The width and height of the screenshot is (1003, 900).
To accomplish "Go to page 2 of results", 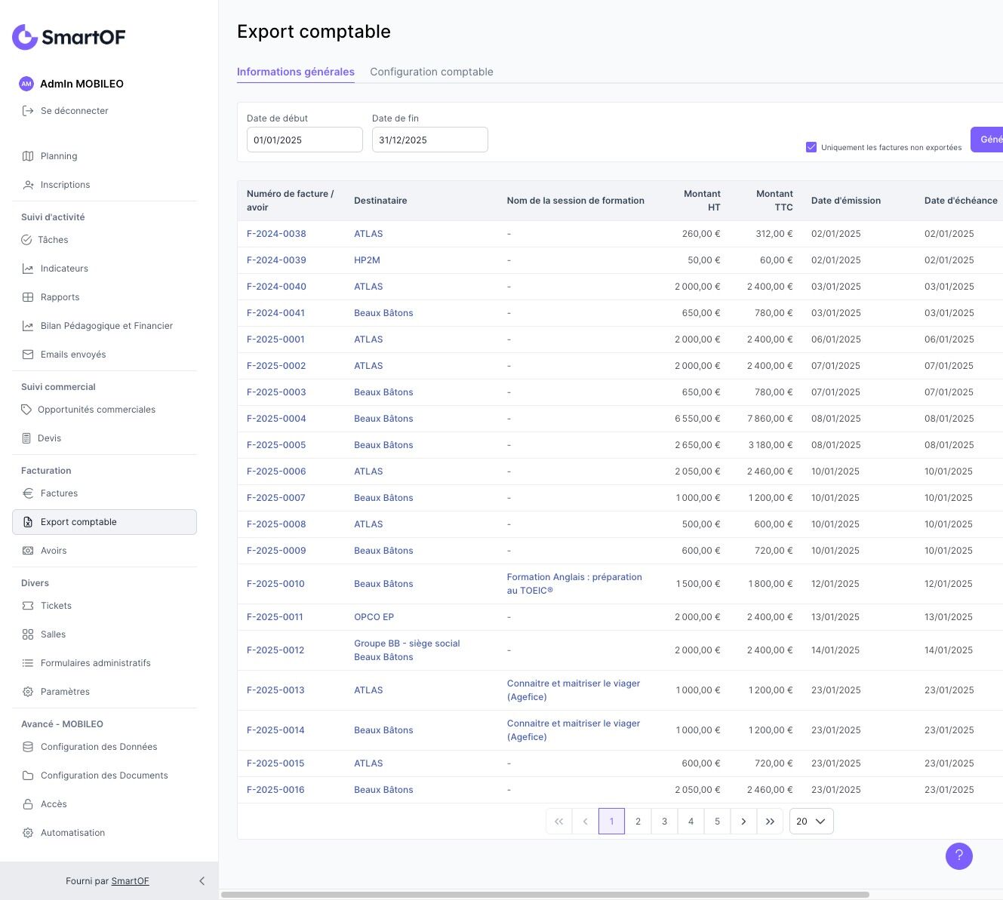I will pos(638,822).
